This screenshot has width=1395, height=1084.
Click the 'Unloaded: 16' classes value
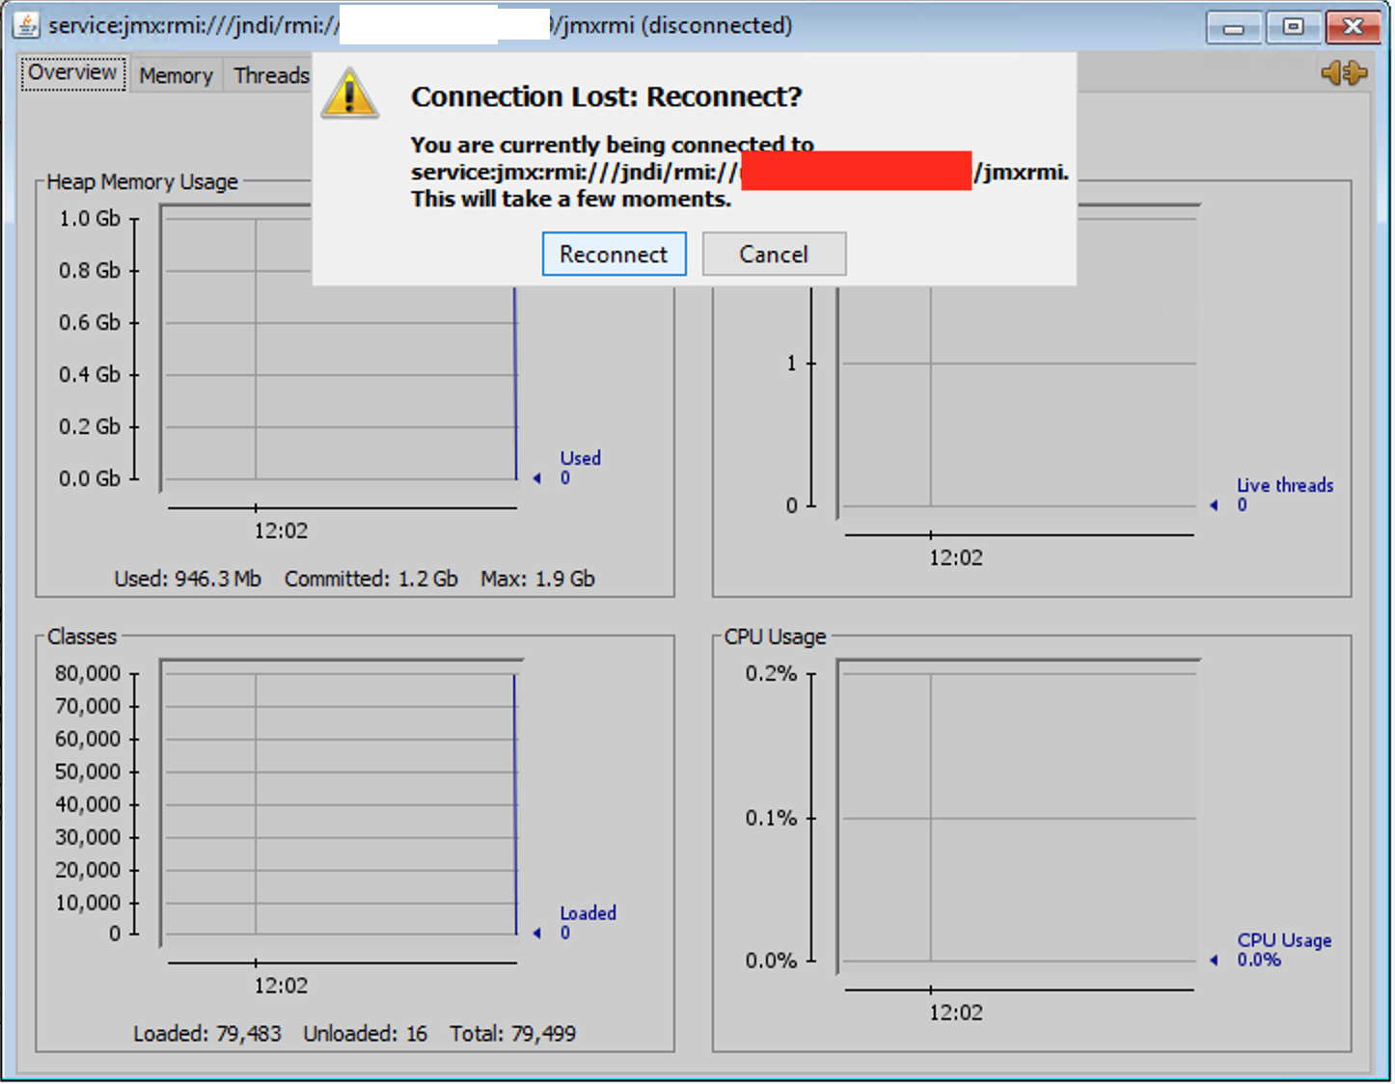click(x=365, y=1034)
